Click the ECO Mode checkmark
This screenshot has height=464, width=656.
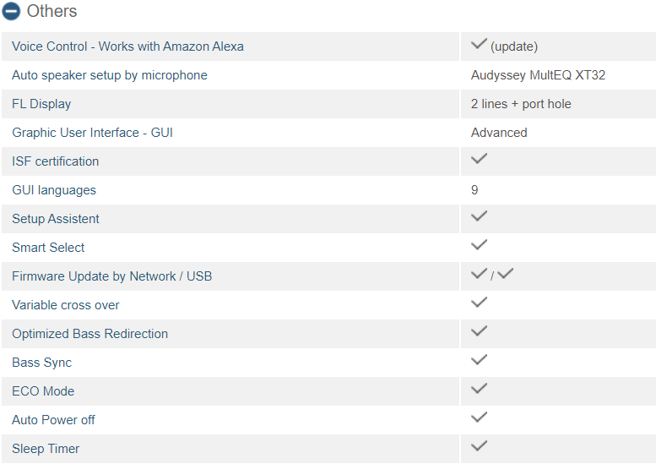click(x=479, y=389)
